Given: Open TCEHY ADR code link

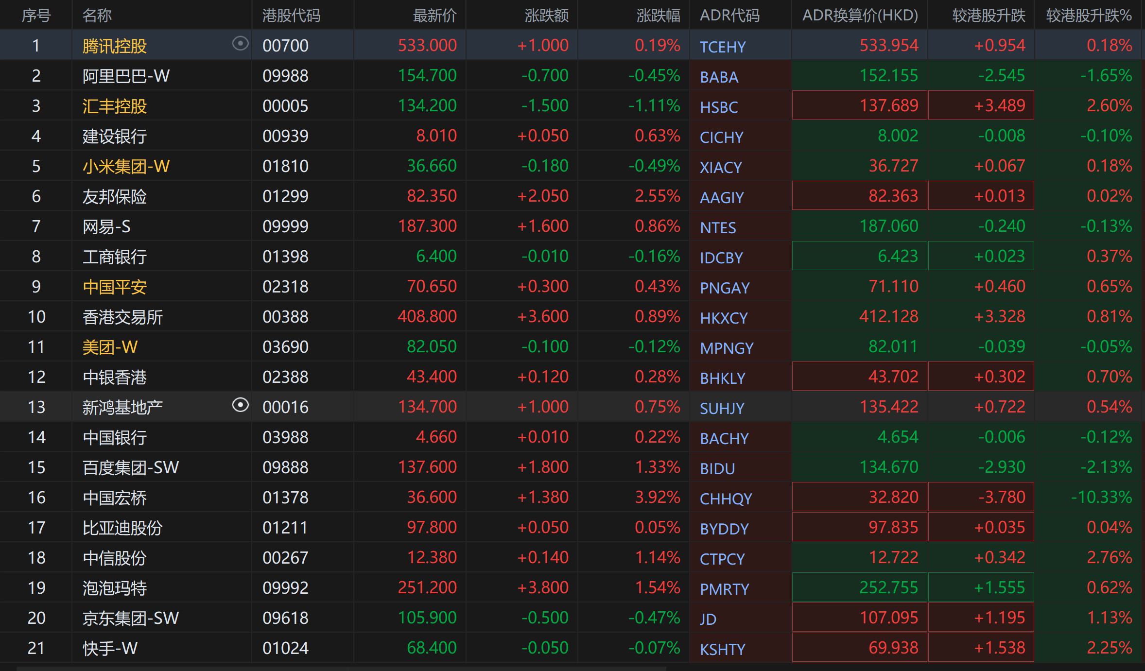Looking at the screenshot, I should pyautogui.click(x=722, y=47).
